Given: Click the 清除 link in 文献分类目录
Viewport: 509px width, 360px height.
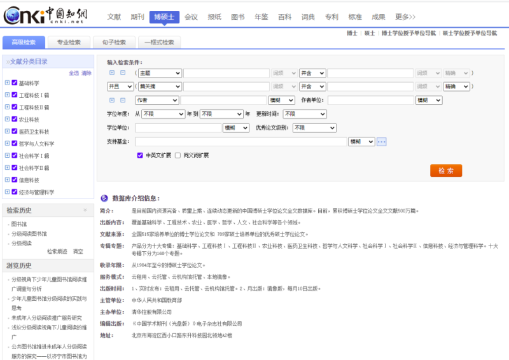Looking at the screenshot, I should (87, 73).
